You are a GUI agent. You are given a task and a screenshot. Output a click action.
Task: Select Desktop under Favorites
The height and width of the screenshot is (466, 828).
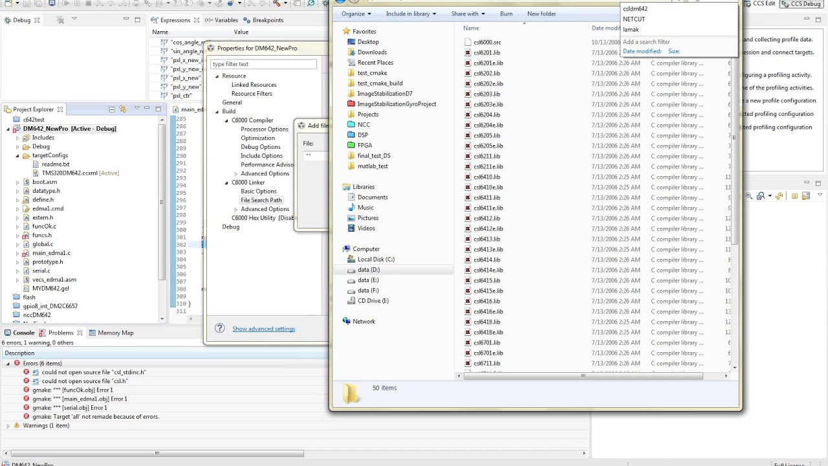[x=368, y=42]
